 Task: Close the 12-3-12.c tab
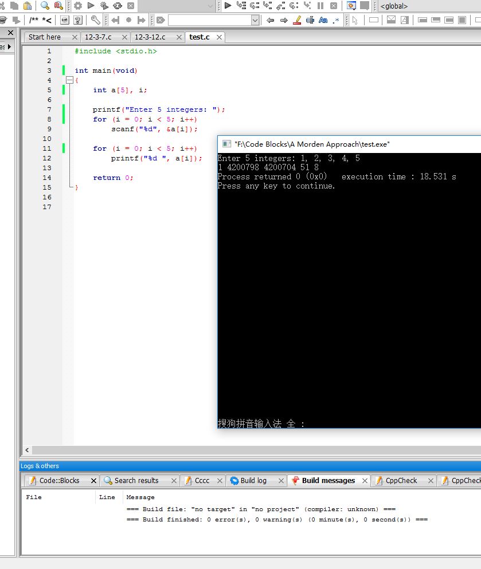click(179, 37)
